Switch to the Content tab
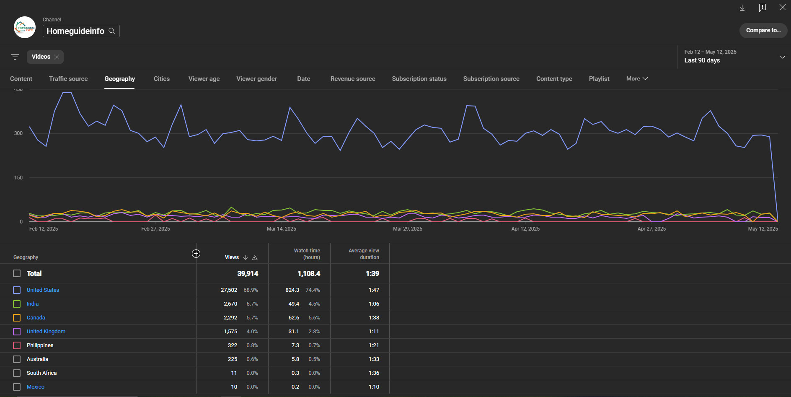The height and width of the screenshot is (397, 791). point(21,79)
